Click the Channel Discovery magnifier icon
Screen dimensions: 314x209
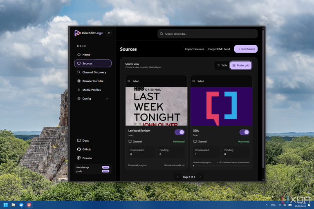point(79,72)
